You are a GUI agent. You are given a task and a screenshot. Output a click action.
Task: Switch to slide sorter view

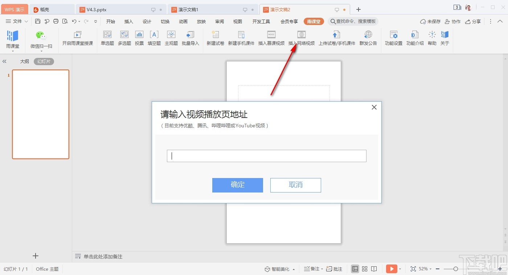coord(365,269)
